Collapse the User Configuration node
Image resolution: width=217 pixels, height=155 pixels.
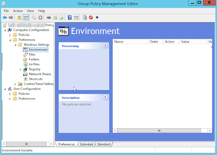(x=5, y=89)
